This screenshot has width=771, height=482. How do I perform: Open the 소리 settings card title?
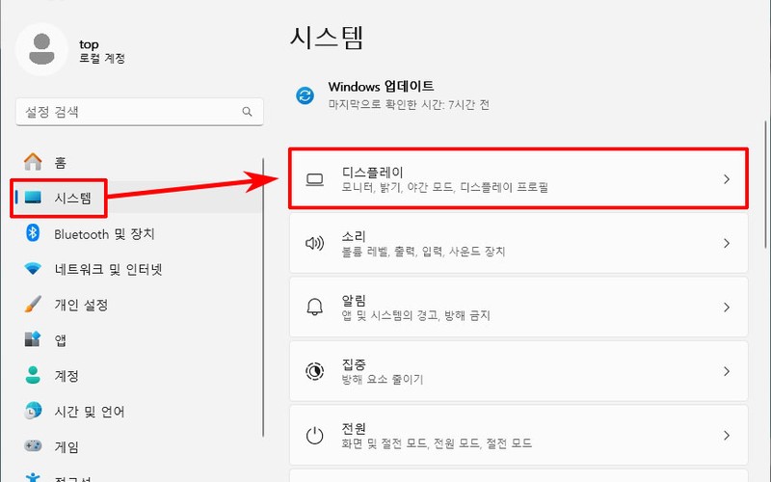click(354, 236)
